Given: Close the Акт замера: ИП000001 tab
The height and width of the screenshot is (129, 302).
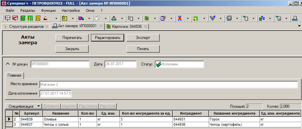Looking at the screenshot, I should (100, 26).
